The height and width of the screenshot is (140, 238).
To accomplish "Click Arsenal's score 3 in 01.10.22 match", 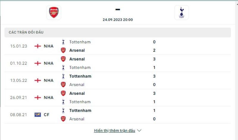I will pyautogui.click(x=154, y=59).
